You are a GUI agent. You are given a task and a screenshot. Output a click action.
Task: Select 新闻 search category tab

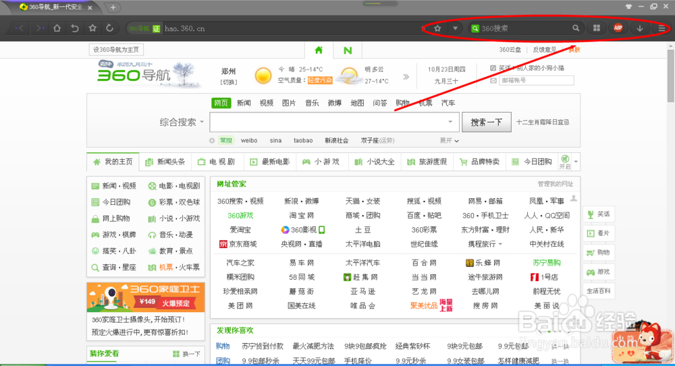[x=244, y=103]
